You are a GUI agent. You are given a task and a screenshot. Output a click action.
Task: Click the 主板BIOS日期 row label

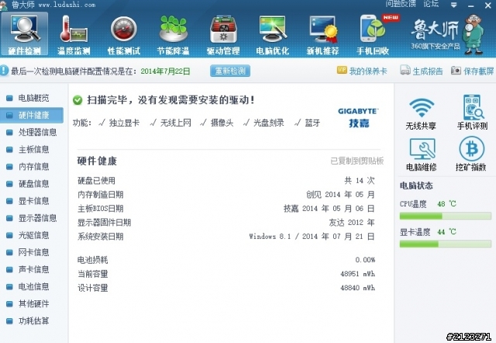click(100, 209)
